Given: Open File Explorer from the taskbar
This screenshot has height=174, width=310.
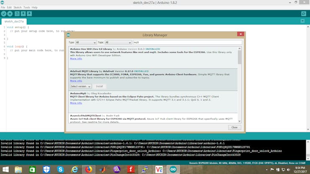Looking at the screenshot, I should [18, 169].
